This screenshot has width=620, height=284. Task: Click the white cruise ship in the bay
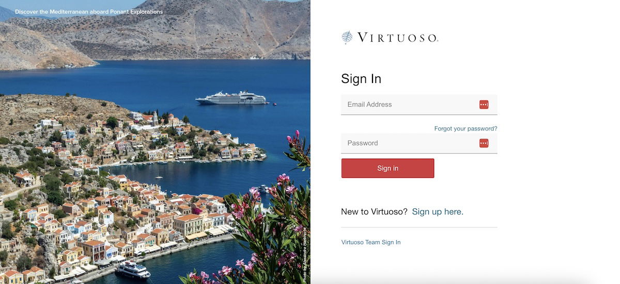coord(231,98)
